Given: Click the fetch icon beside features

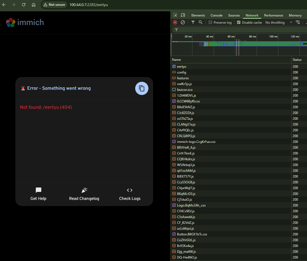Looking at the screenshot, I should 174,78.
